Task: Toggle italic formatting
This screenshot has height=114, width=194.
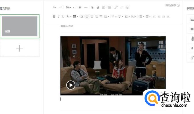Action: pyautogui.click(x=59, y=16)
